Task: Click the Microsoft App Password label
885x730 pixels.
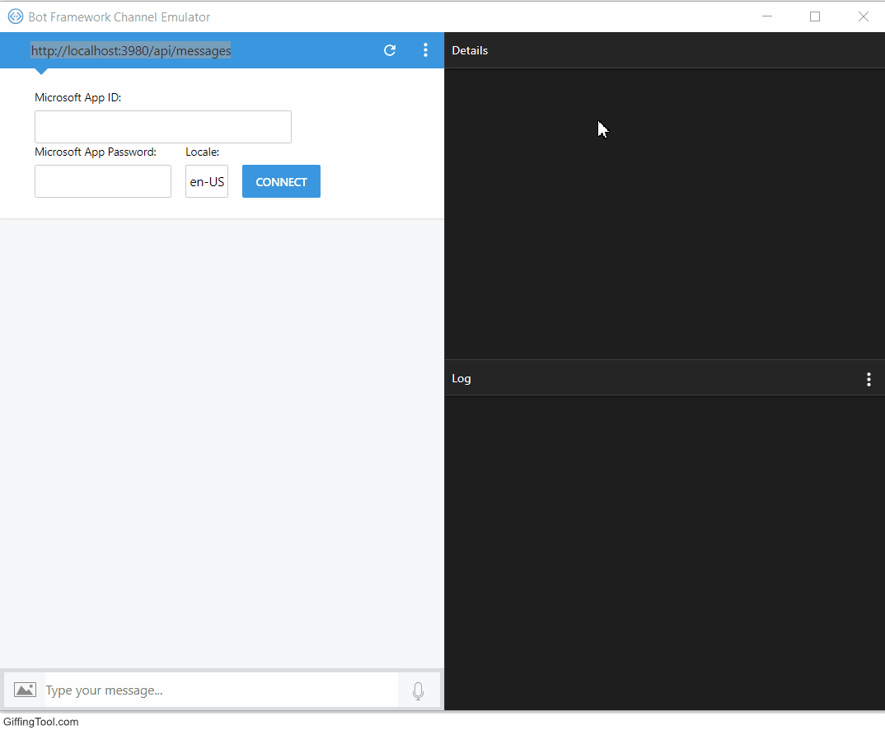Action: (96, 152)
